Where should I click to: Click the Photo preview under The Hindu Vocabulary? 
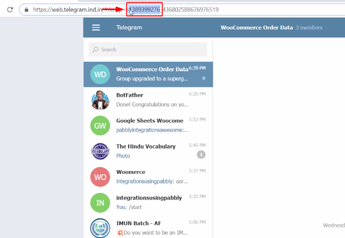(x=123, y=156)
